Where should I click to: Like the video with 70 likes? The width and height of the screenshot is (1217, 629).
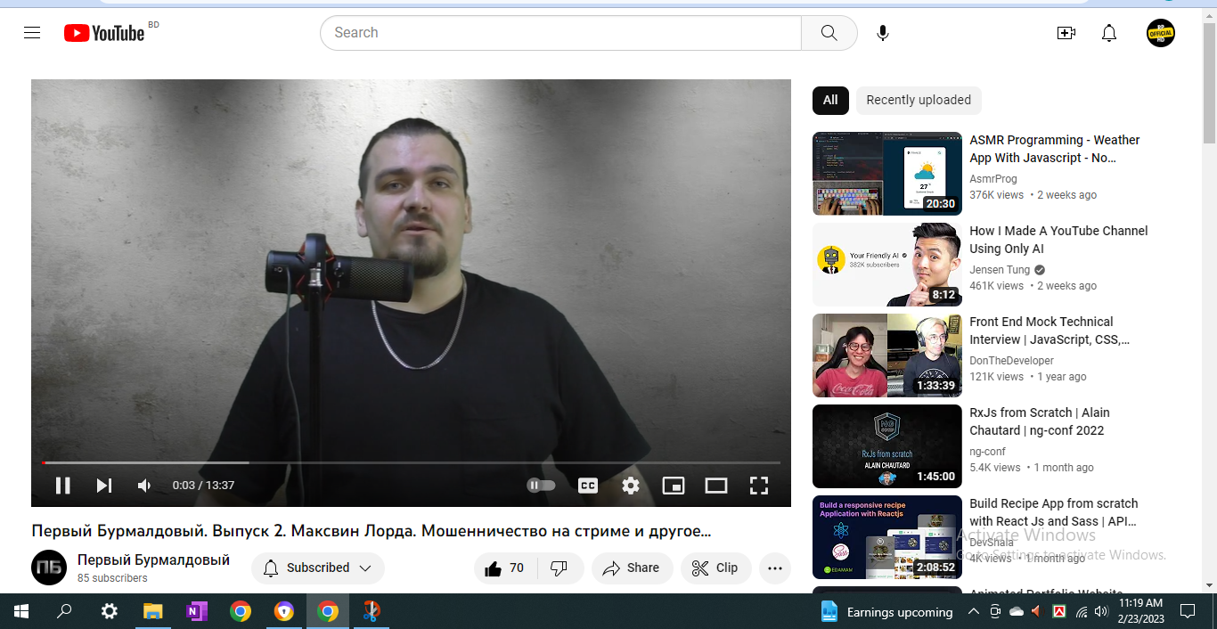click(504, 568)
